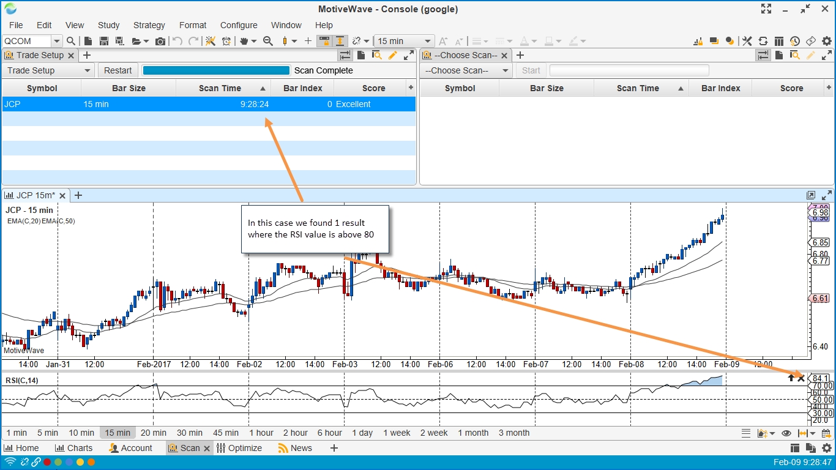This screenshot has width=836, height=470.
Task: Open the clock with dollar history icon
Action: click(794, 41)
